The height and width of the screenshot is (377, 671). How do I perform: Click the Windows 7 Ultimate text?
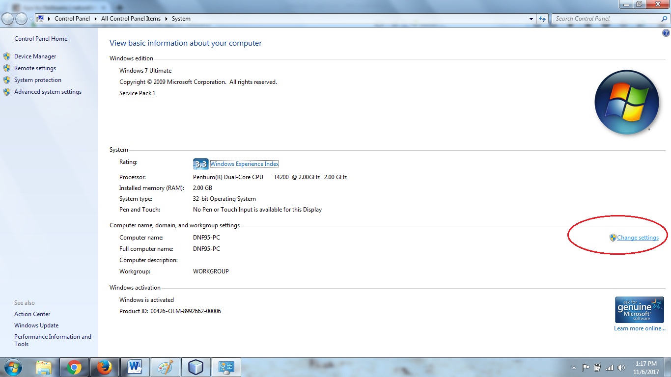point(145,71)
